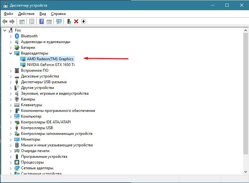Open the Файл menu
Viewport: 249px width, 183px height.
tap(8, 14)
